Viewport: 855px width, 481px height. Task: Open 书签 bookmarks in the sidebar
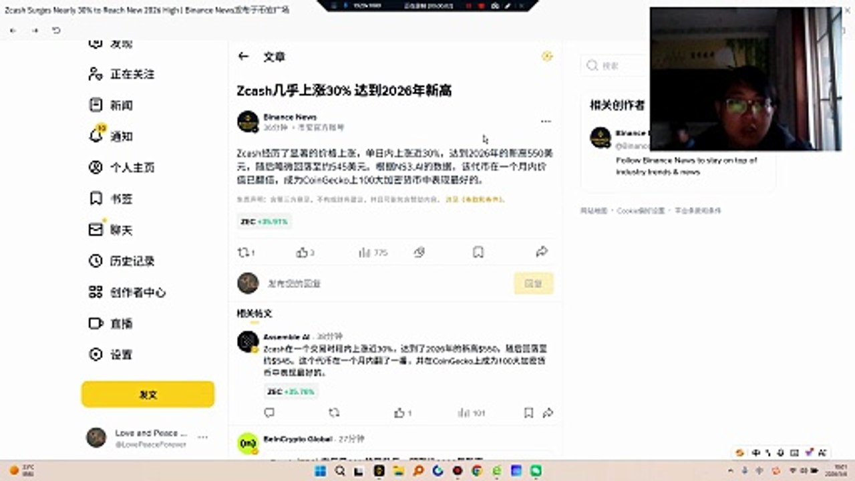click(x=111, y=198)
